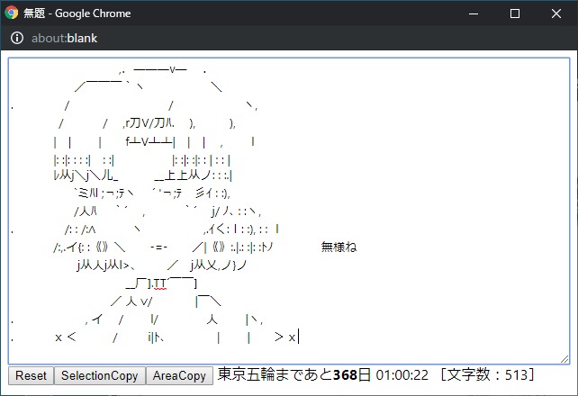Click the AreaCopy button
The width and height of the screenshot is (578, 396).
click(x=179, y=376)
